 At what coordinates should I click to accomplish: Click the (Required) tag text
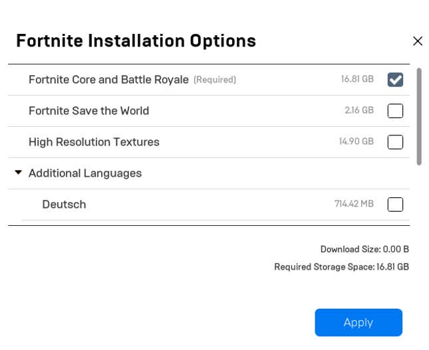[x=215, y=80]
